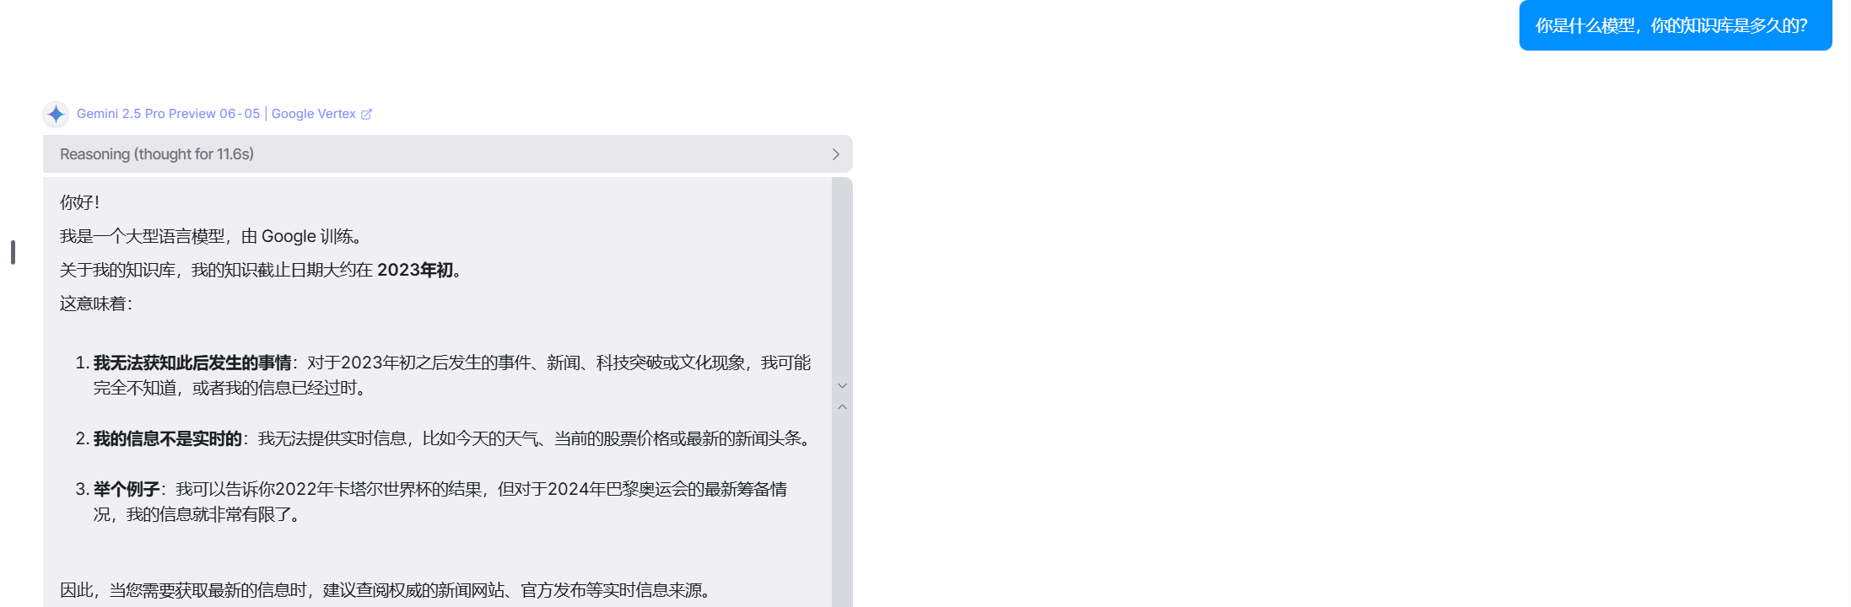1851x607 pixels.
Task: Select the blue user message bubble
Action: tap(1676, 25)
